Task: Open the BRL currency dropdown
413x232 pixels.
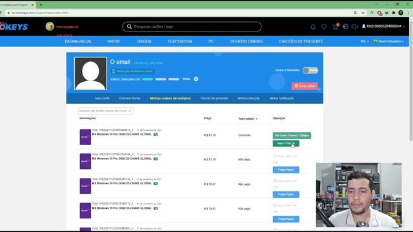Action: [365, 41]
